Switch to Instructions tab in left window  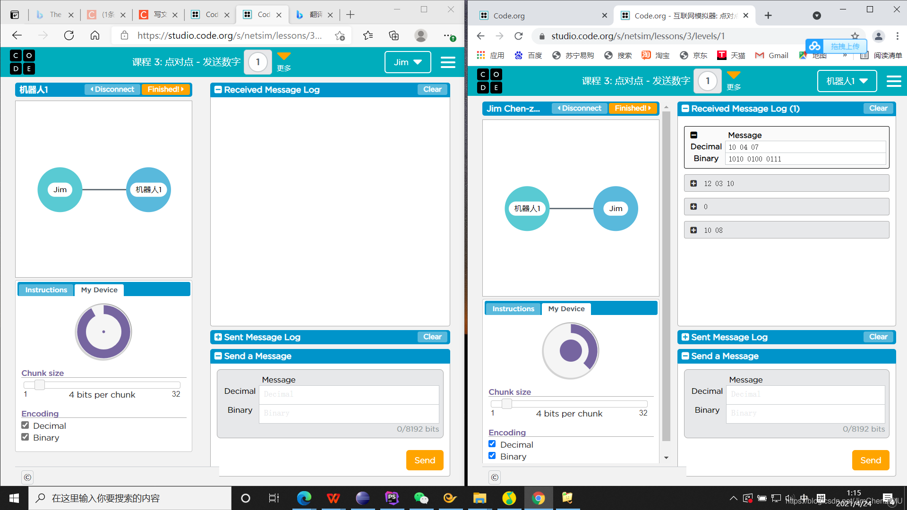pos(46,290)
